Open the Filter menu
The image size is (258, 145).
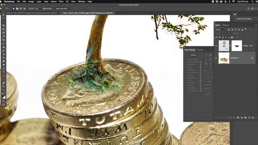click(61, 2)
